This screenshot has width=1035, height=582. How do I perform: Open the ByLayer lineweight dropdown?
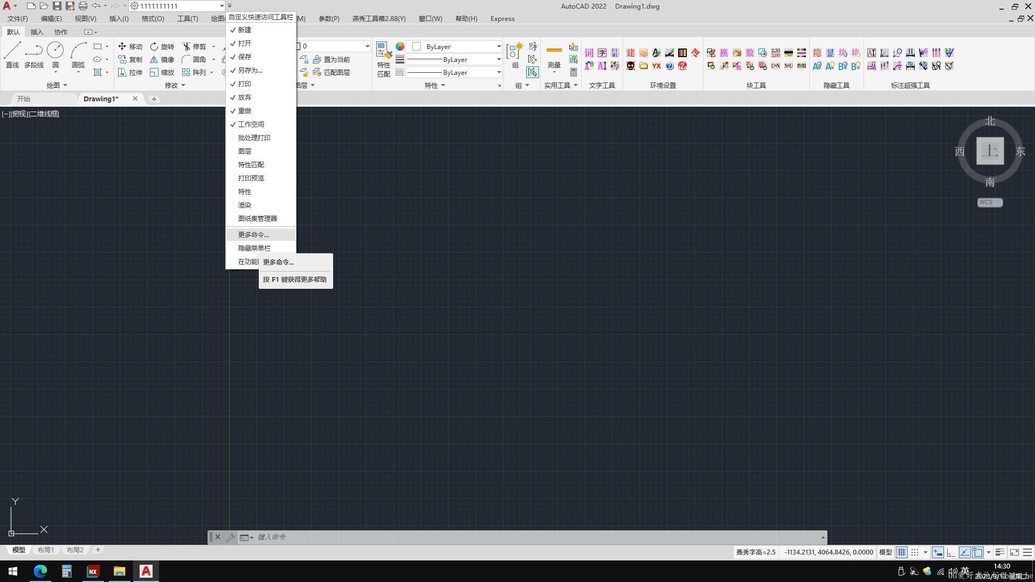click(455, 60)
